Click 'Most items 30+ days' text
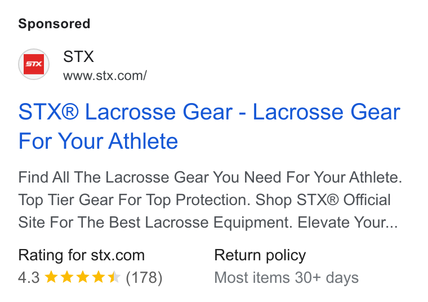The width and height of the screenshot is (428, 302). tap(286, 278)
